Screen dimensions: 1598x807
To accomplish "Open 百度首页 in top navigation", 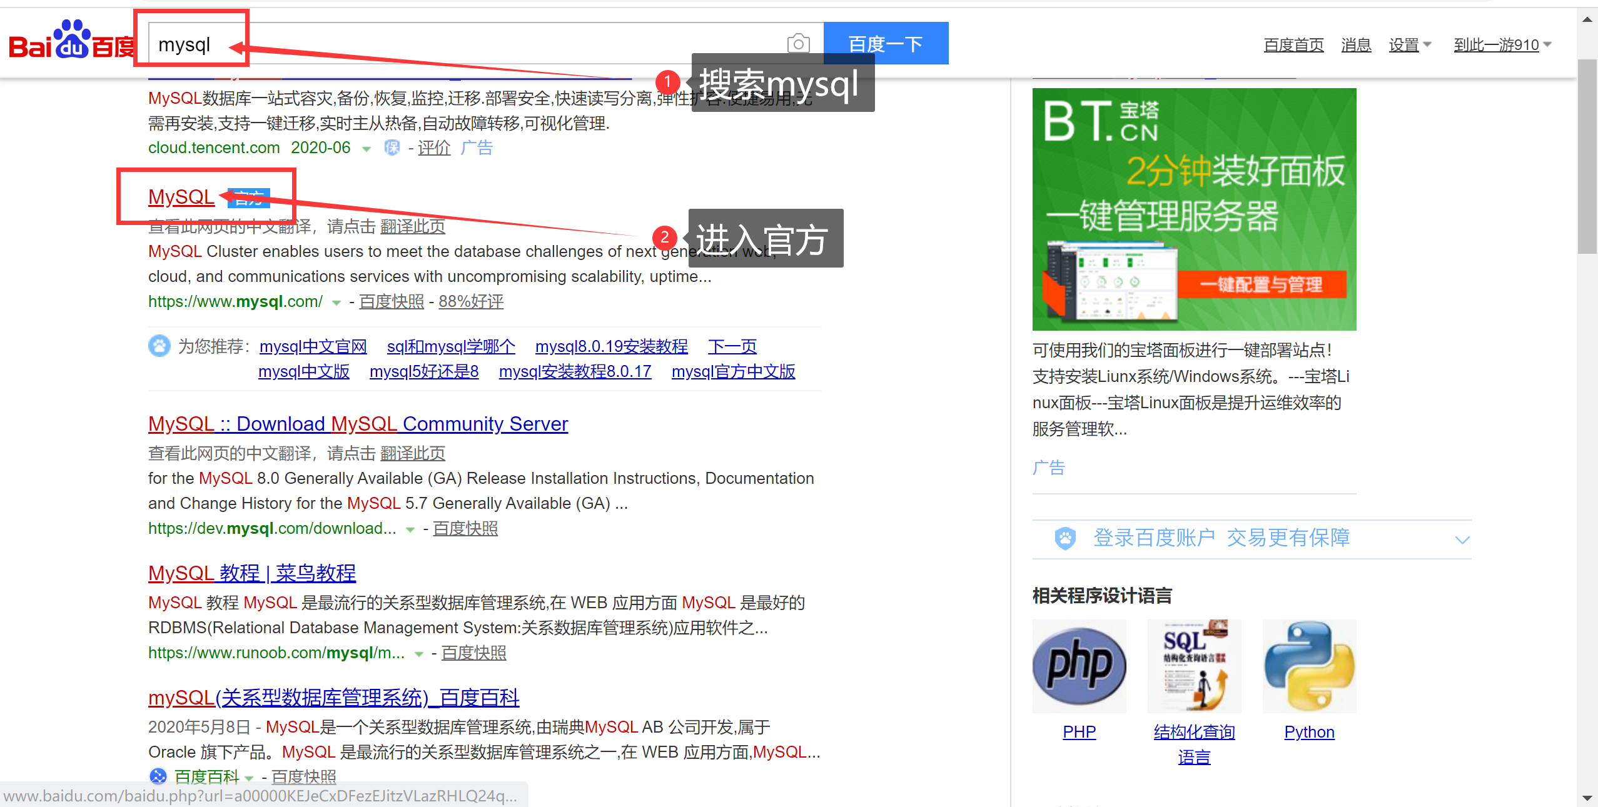I will pos(1293,45).
